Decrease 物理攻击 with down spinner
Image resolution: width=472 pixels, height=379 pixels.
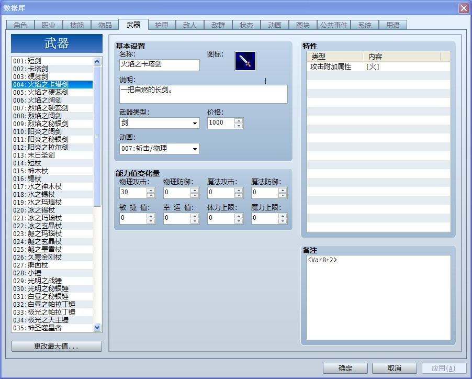pyautogui.click(x=151, y=196)
